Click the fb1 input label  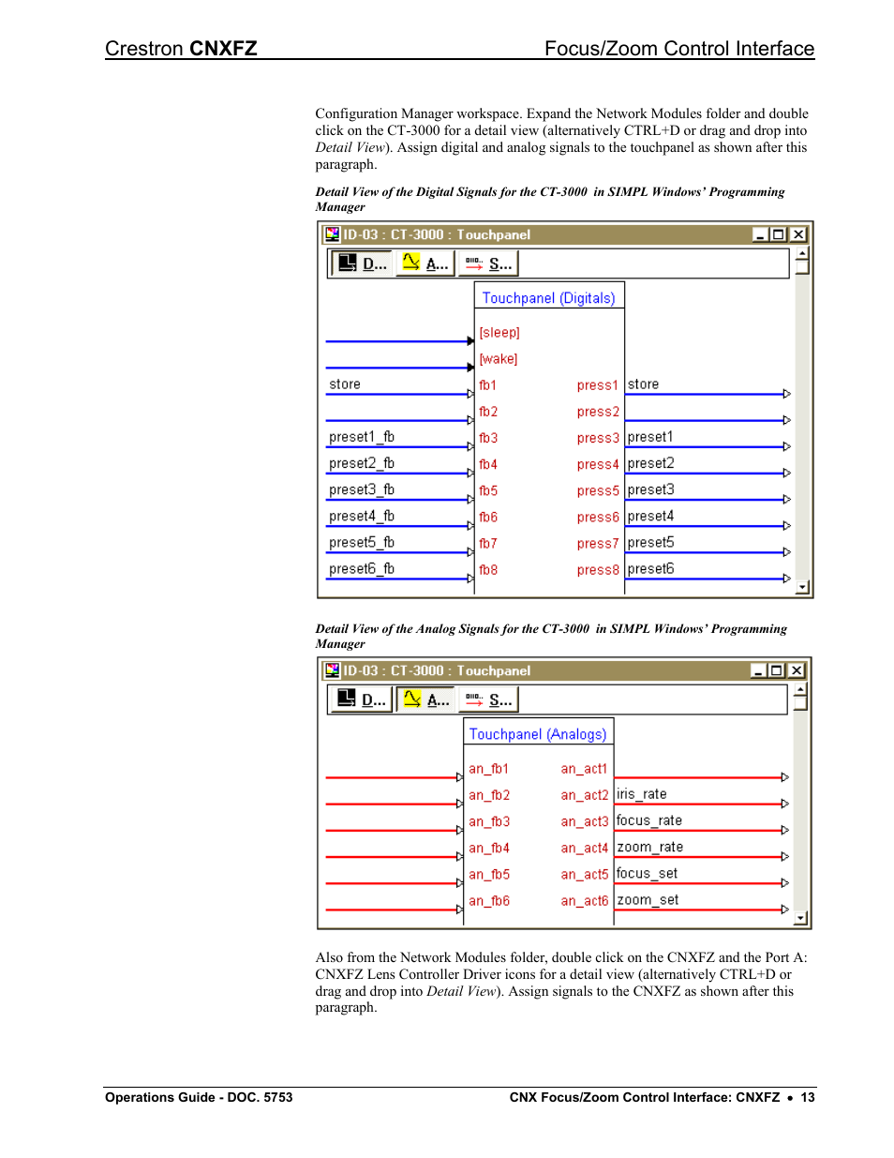point(487,385)
